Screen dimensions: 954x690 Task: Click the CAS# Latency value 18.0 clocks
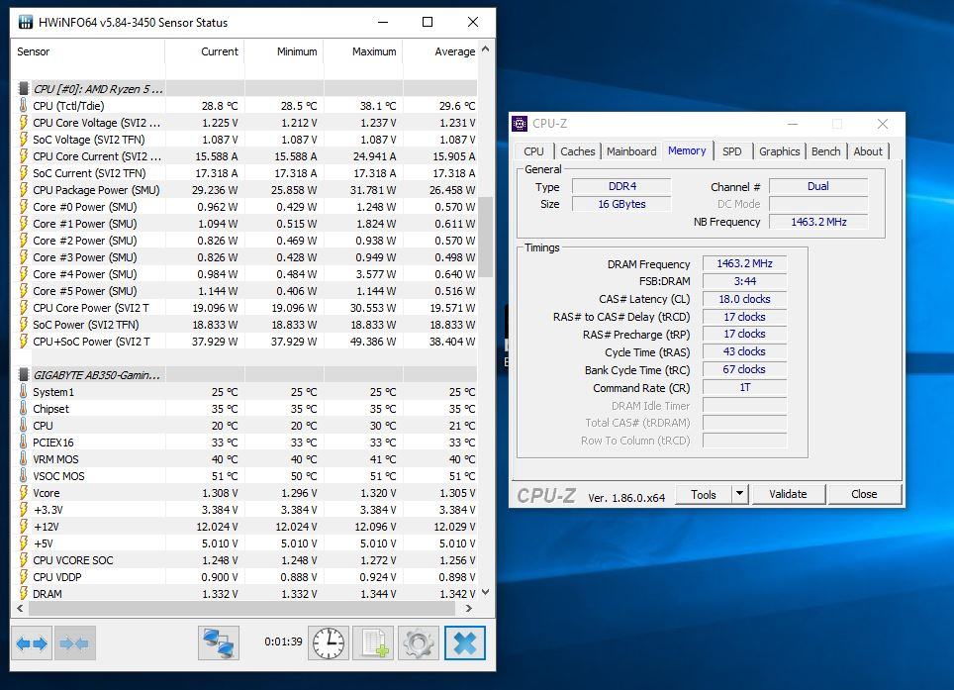click(x=744, y=299)
